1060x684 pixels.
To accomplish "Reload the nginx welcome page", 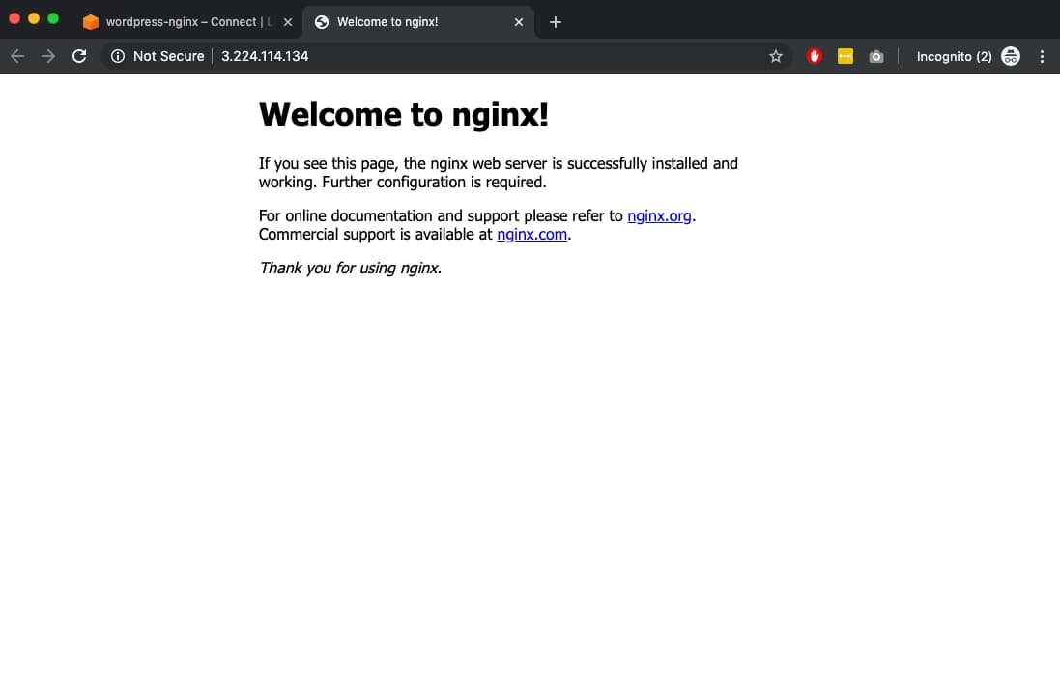I will pos(79,56).
